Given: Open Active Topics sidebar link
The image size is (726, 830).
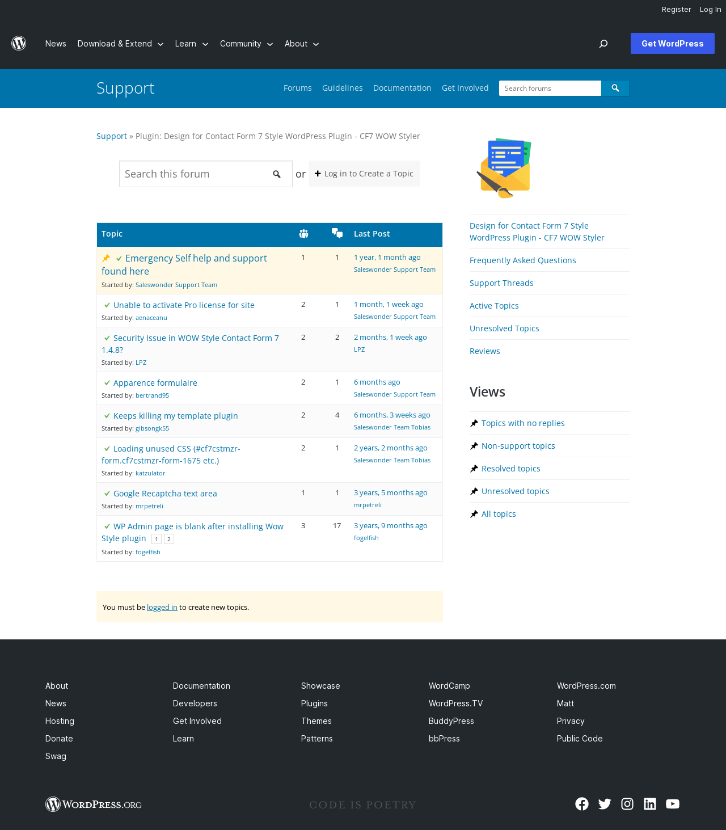Looking at the screenshot, I should click(494, 306).
